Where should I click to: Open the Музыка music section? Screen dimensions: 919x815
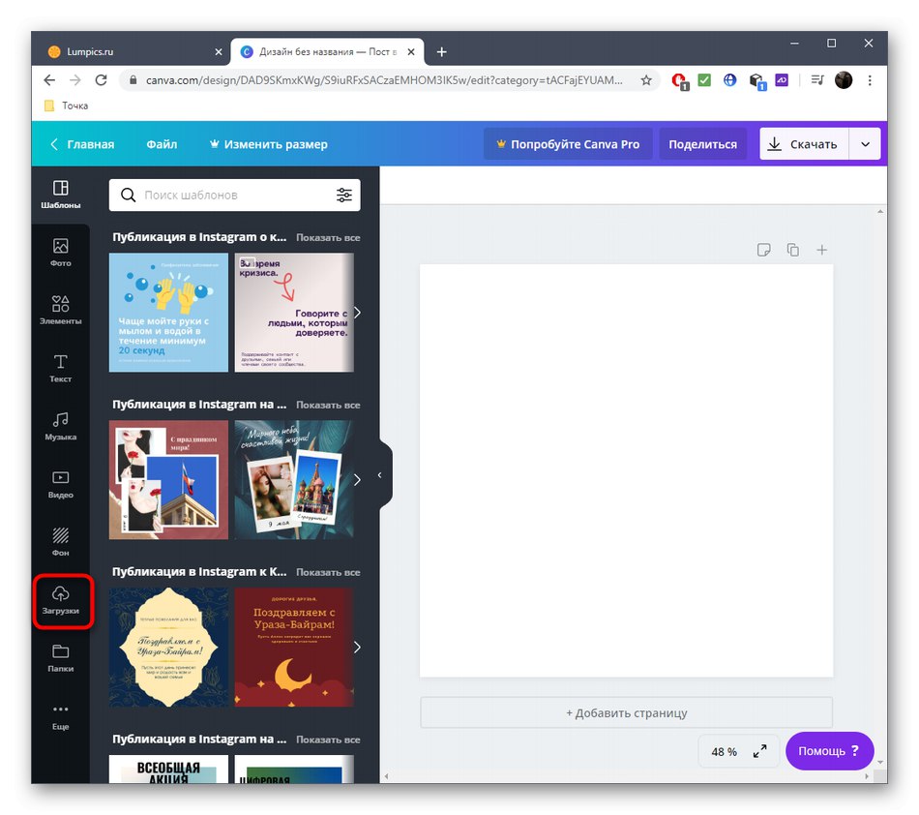click(60, 426)
